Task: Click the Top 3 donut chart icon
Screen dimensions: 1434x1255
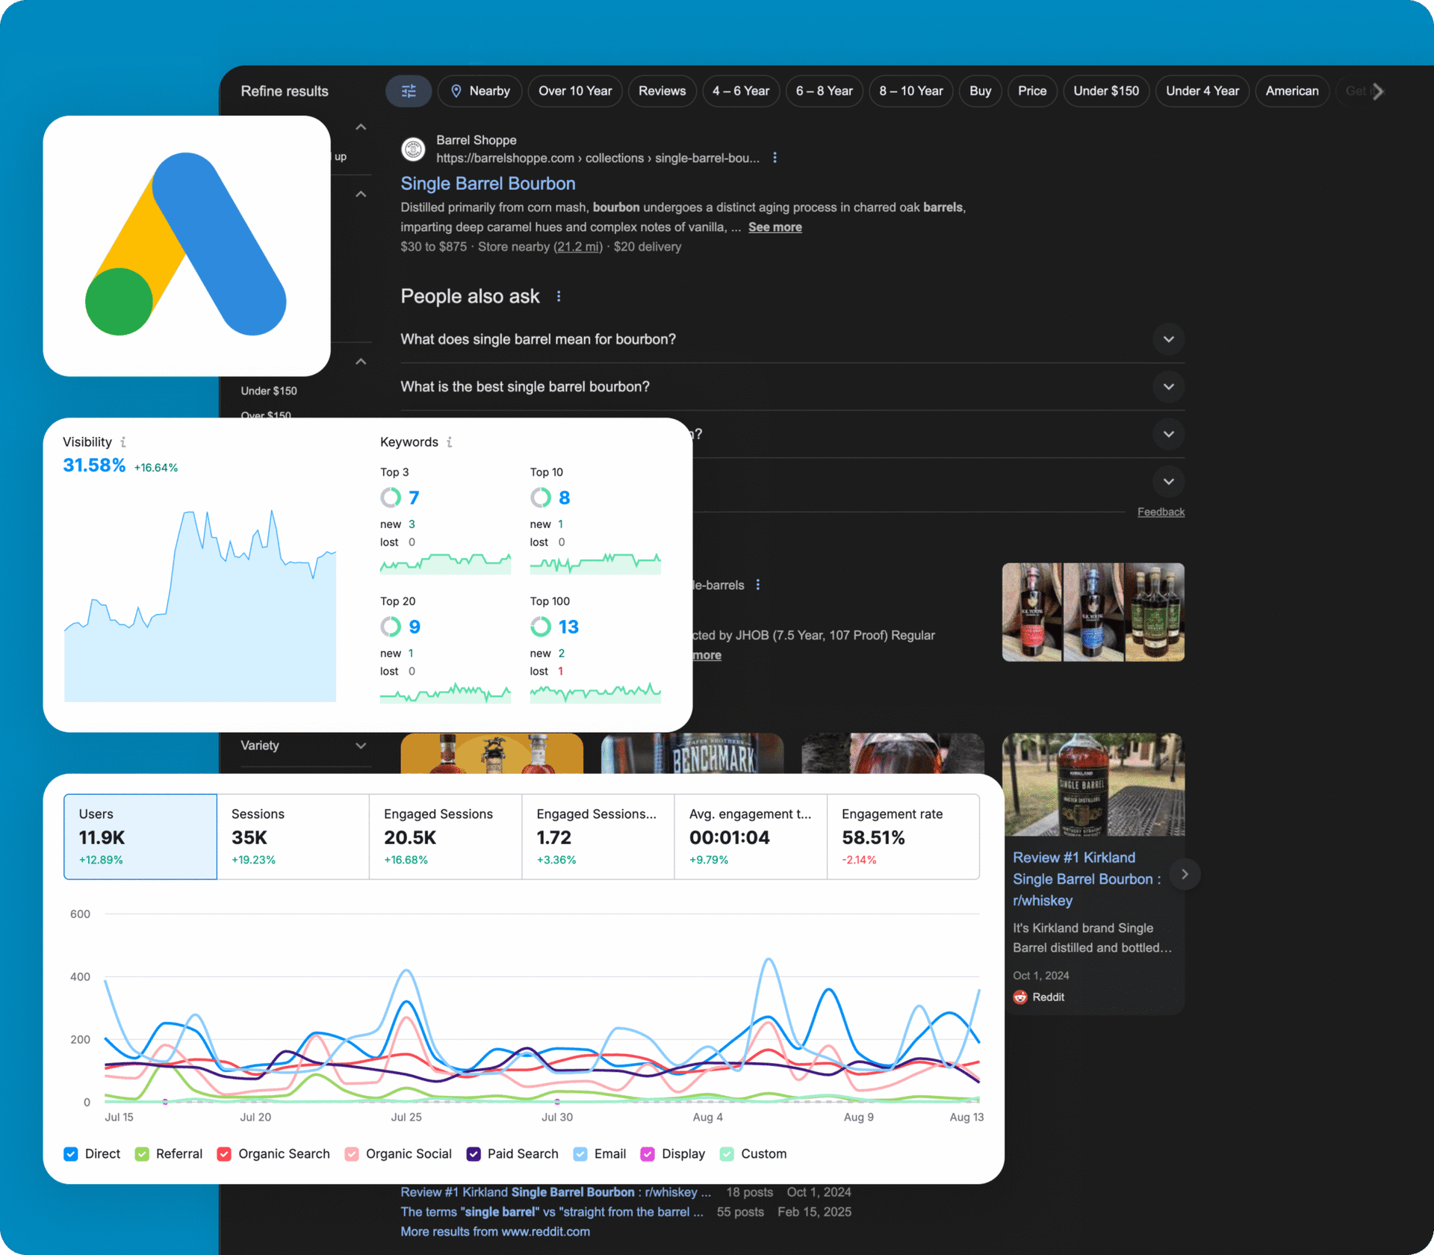Action: click(391, 498)
